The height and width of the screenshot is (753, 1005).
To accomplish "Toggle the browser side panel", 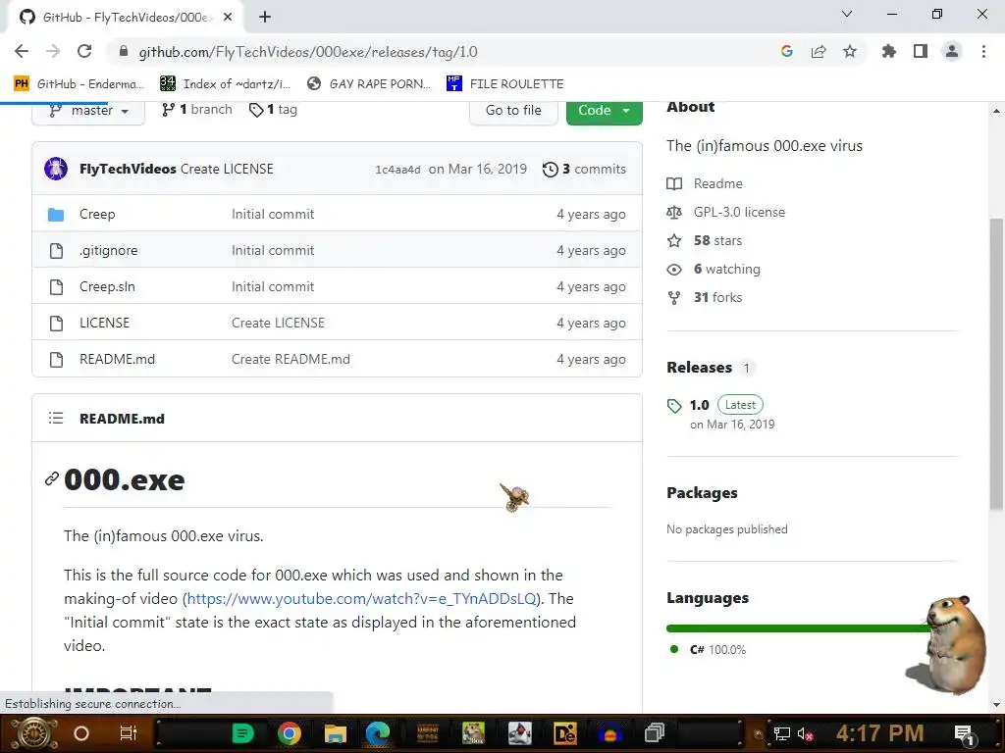I will coord(921,52).
